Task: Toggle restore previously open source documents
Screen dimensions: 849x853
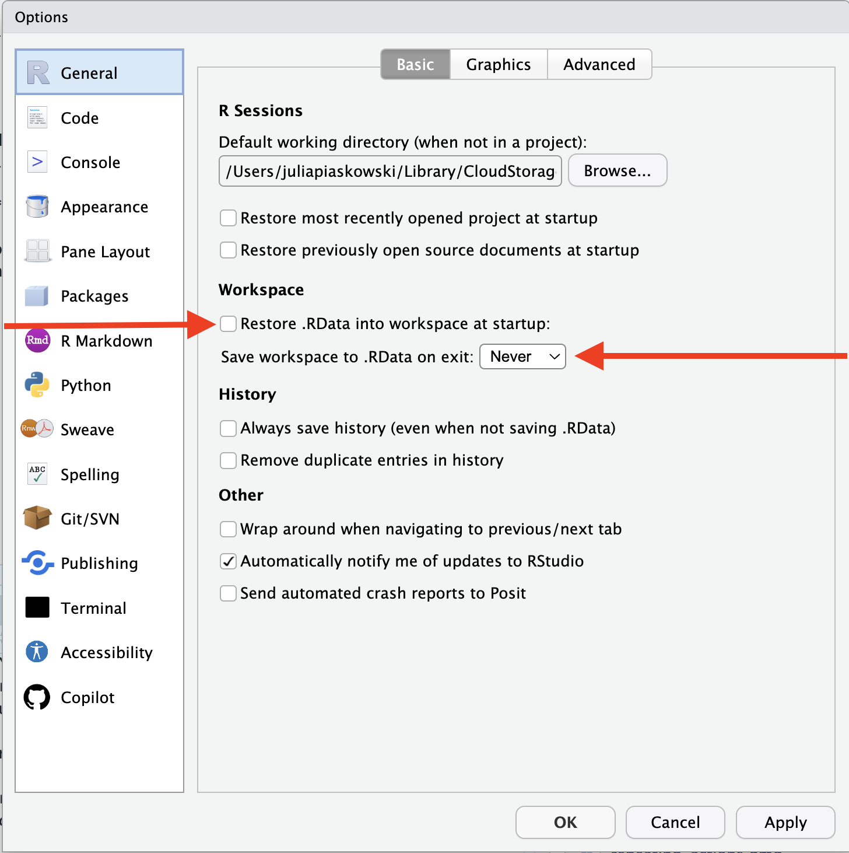Action: click(228, 250)
